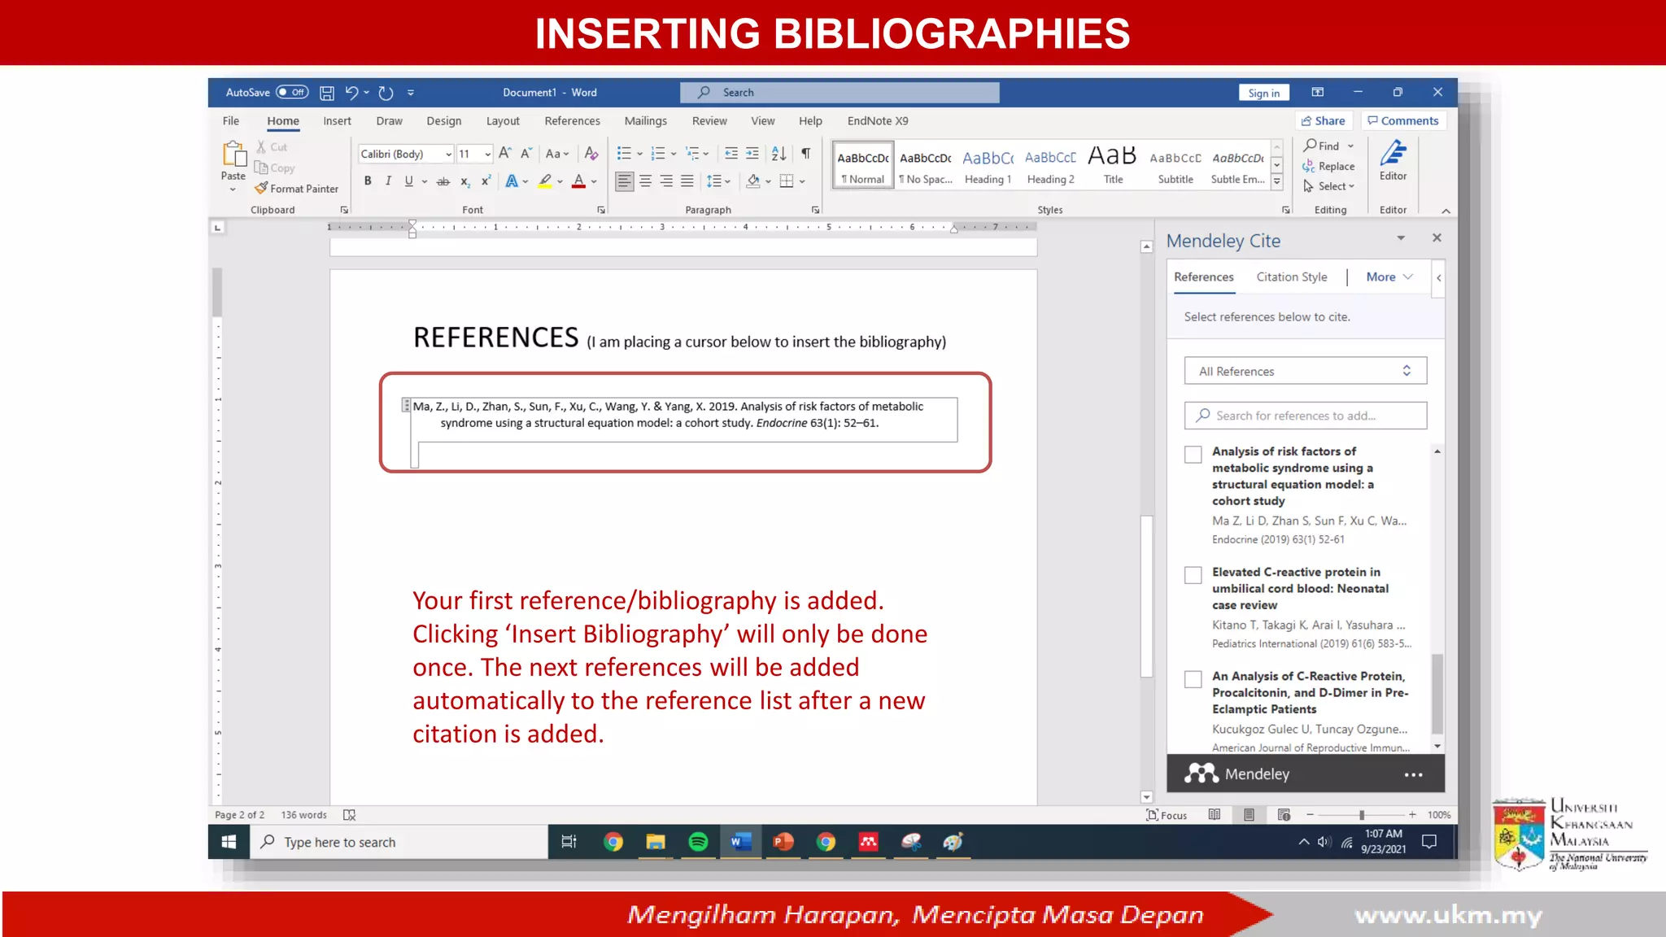Decrease font size with Shrink Font
The height and width of the screenshot is (937, 1666).
click(x=526, y=153)
